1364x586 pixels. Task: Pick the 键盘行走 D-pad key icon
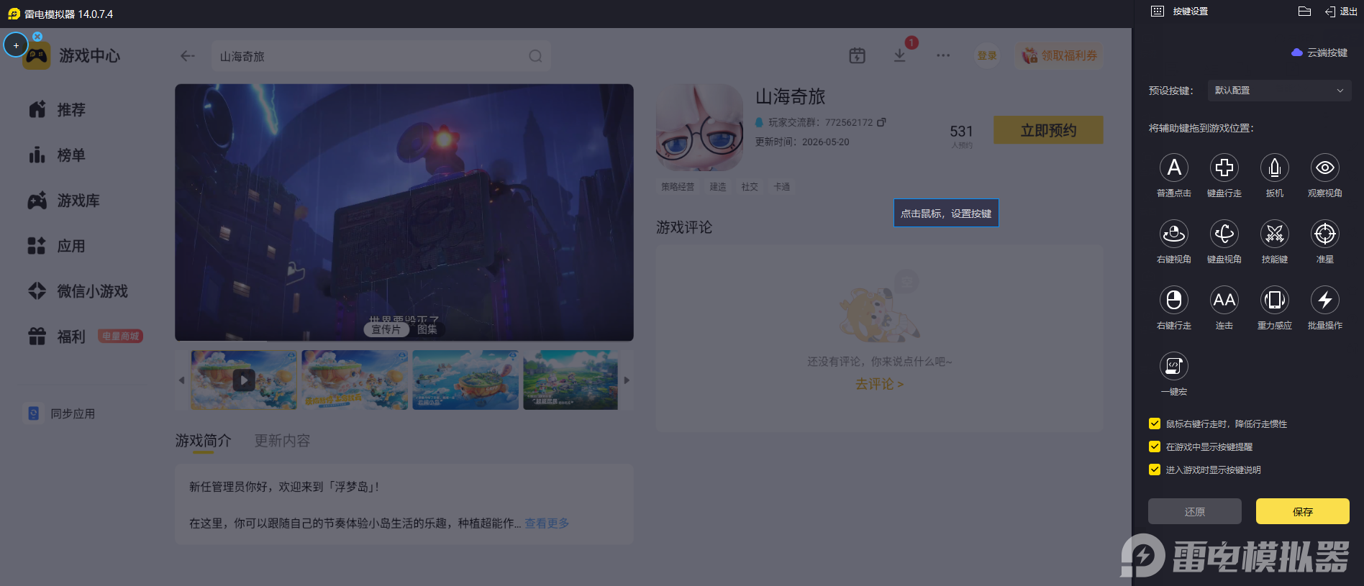pos(1224,168)
